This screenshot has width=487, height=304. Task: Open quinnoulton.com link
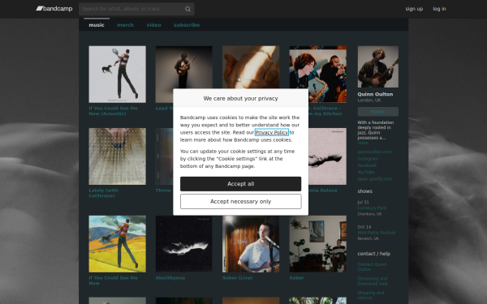tap(374, 152)
